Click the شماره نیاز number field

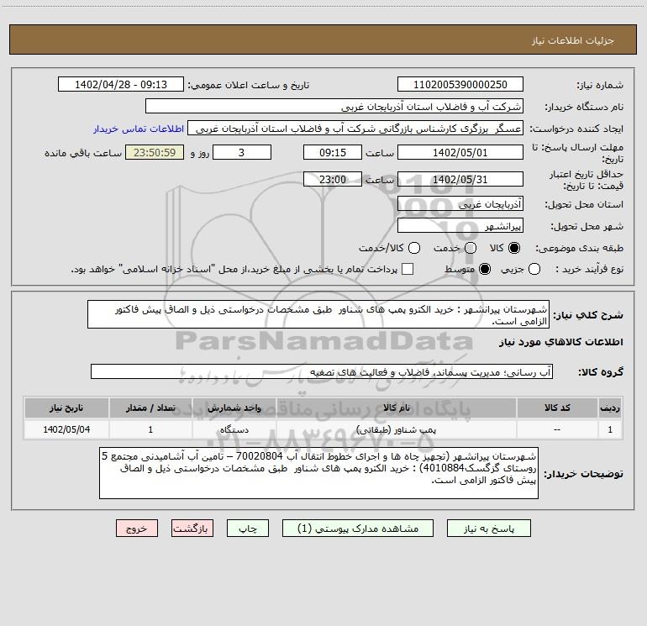pyautogui.click(x=460, y=84)
